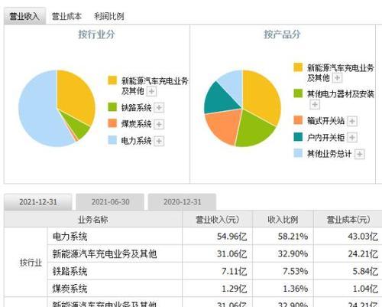Click the 按产品分 chart title
The width and height of the screenshot is (382, 307).
(282, 34)
